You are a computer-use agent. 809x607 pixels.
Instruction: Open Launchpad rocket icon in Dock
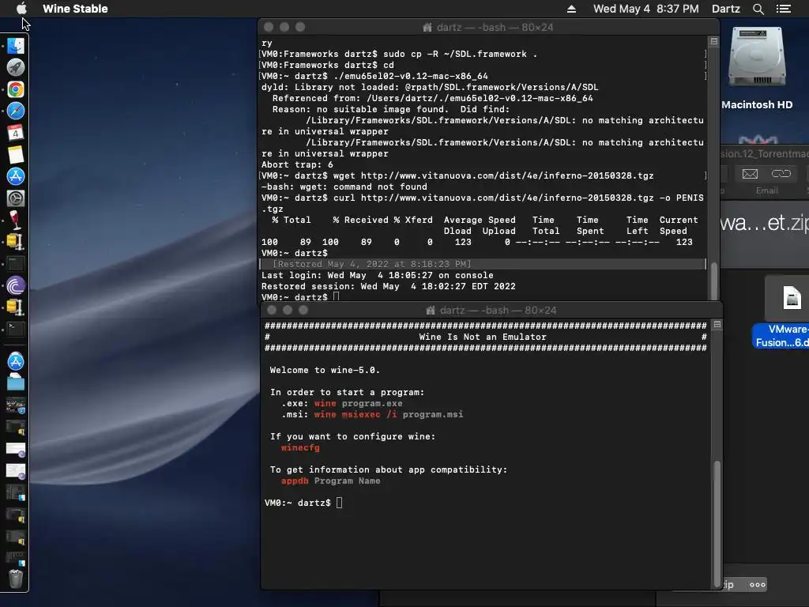click(x=16, y=68)
